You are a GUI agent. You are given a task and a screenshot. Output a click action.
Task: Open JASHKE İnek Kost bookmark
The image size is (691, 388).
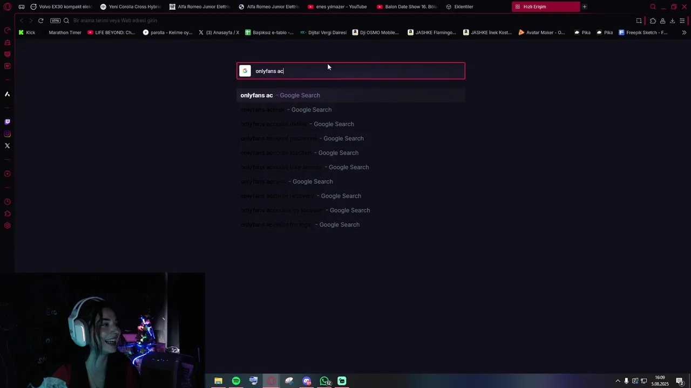tap(487, 32)
